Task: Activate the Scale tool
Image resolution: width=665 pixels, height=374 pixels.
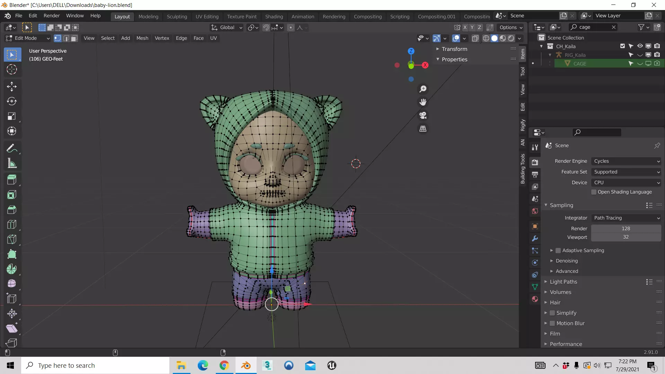Action: pos(12,116)
